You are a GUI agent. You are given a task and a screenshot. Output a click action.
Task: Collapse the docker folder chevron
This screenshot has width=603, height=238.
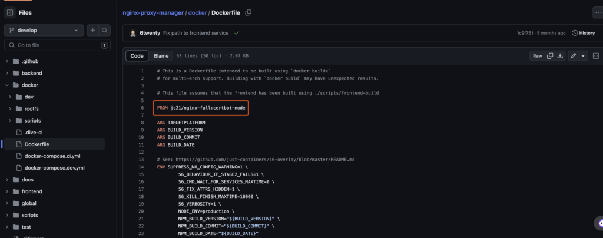pyautogui.click(x=7, y=85)
